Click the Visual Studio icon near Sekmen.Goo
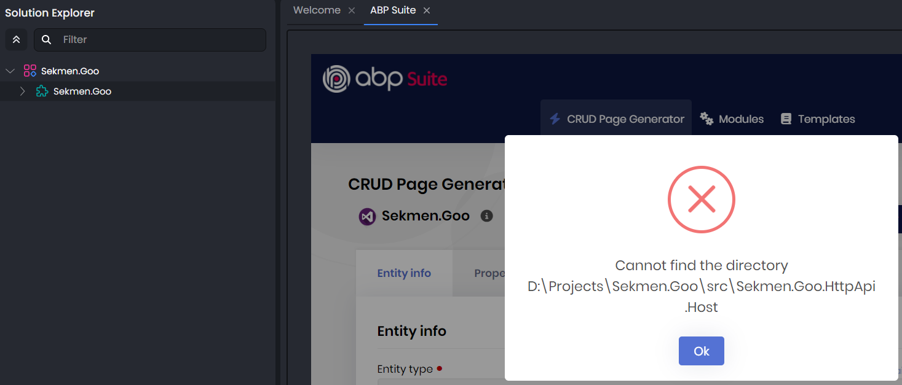The height and width of the screenshot is (385, 902). point(367,216)
